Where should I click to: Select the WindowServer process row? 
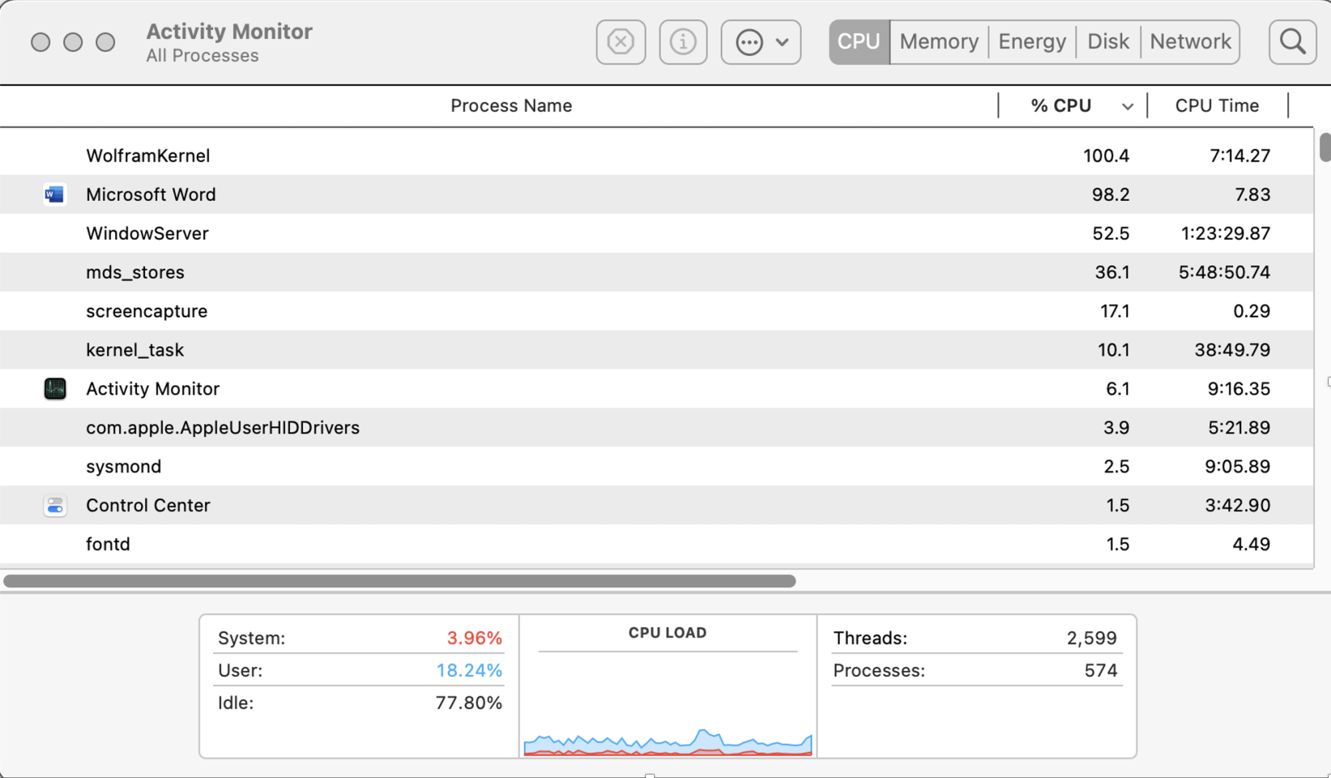coord(657,233)
